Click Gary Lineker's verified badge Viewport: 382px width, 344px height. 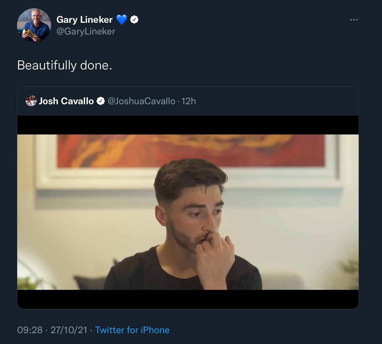tap(134, 20)
